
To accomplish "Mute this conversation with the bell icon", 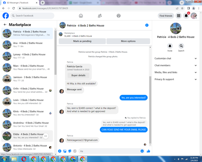I will (x=170, y=46).
